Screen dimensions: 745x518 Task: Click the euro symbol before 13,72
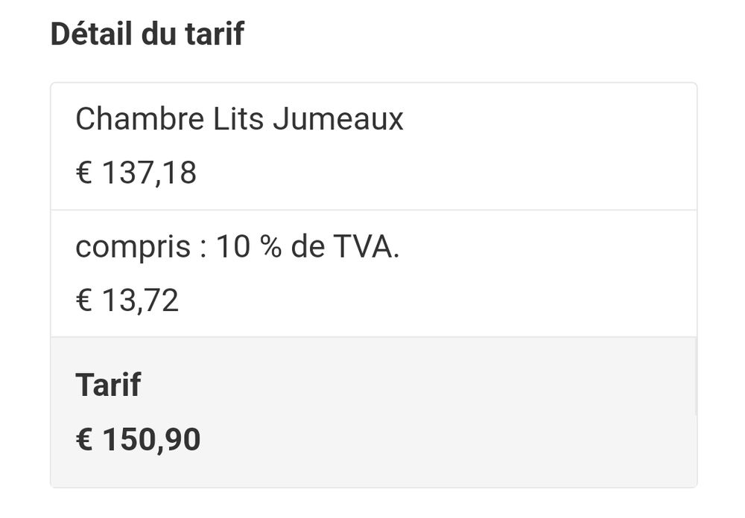83,301
